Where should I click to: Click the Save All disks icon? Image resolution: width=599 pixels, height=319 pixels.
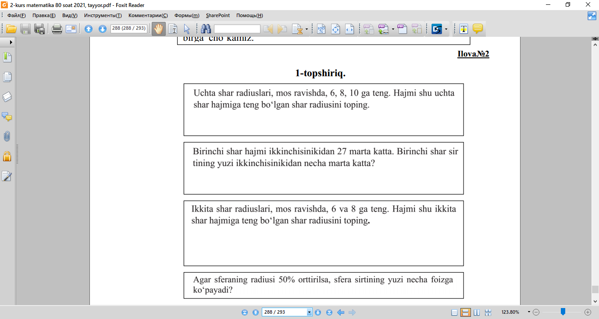(x=40, y=29)
